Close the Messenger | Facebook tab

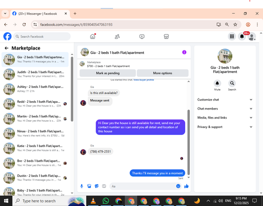(x=66, y=14)
